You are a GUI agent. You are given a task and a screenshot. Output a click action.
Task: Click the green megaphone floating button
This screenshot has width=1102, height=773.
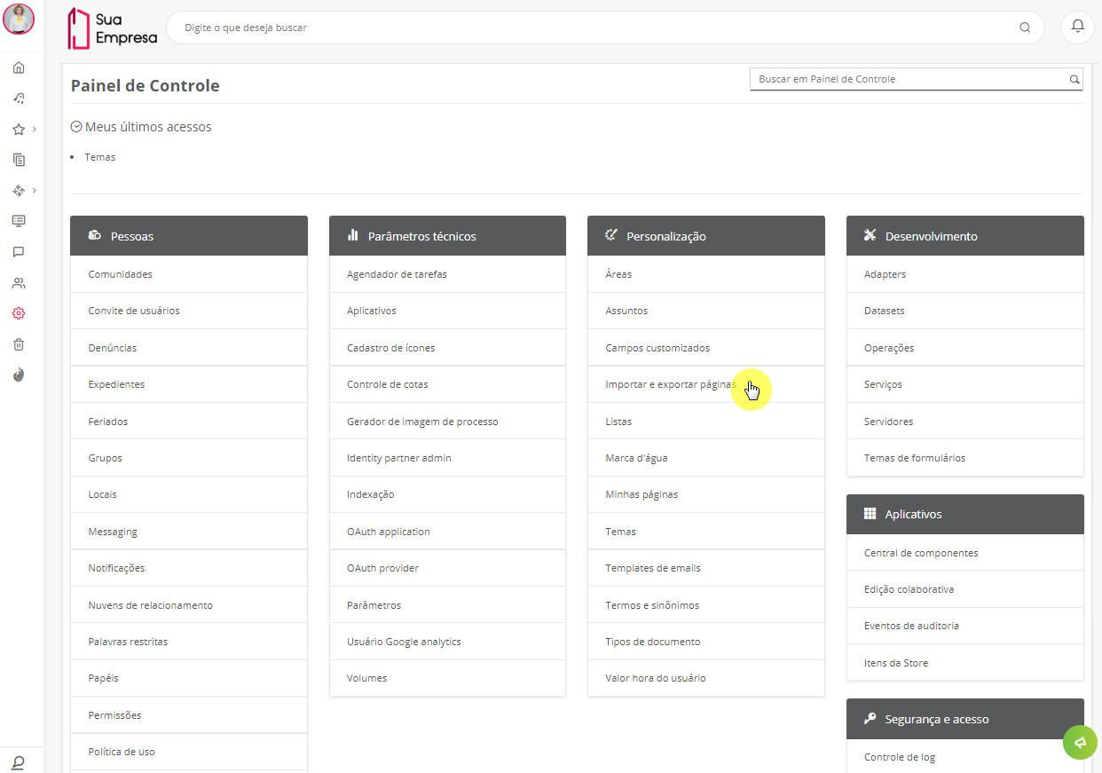click(1080, 742)
